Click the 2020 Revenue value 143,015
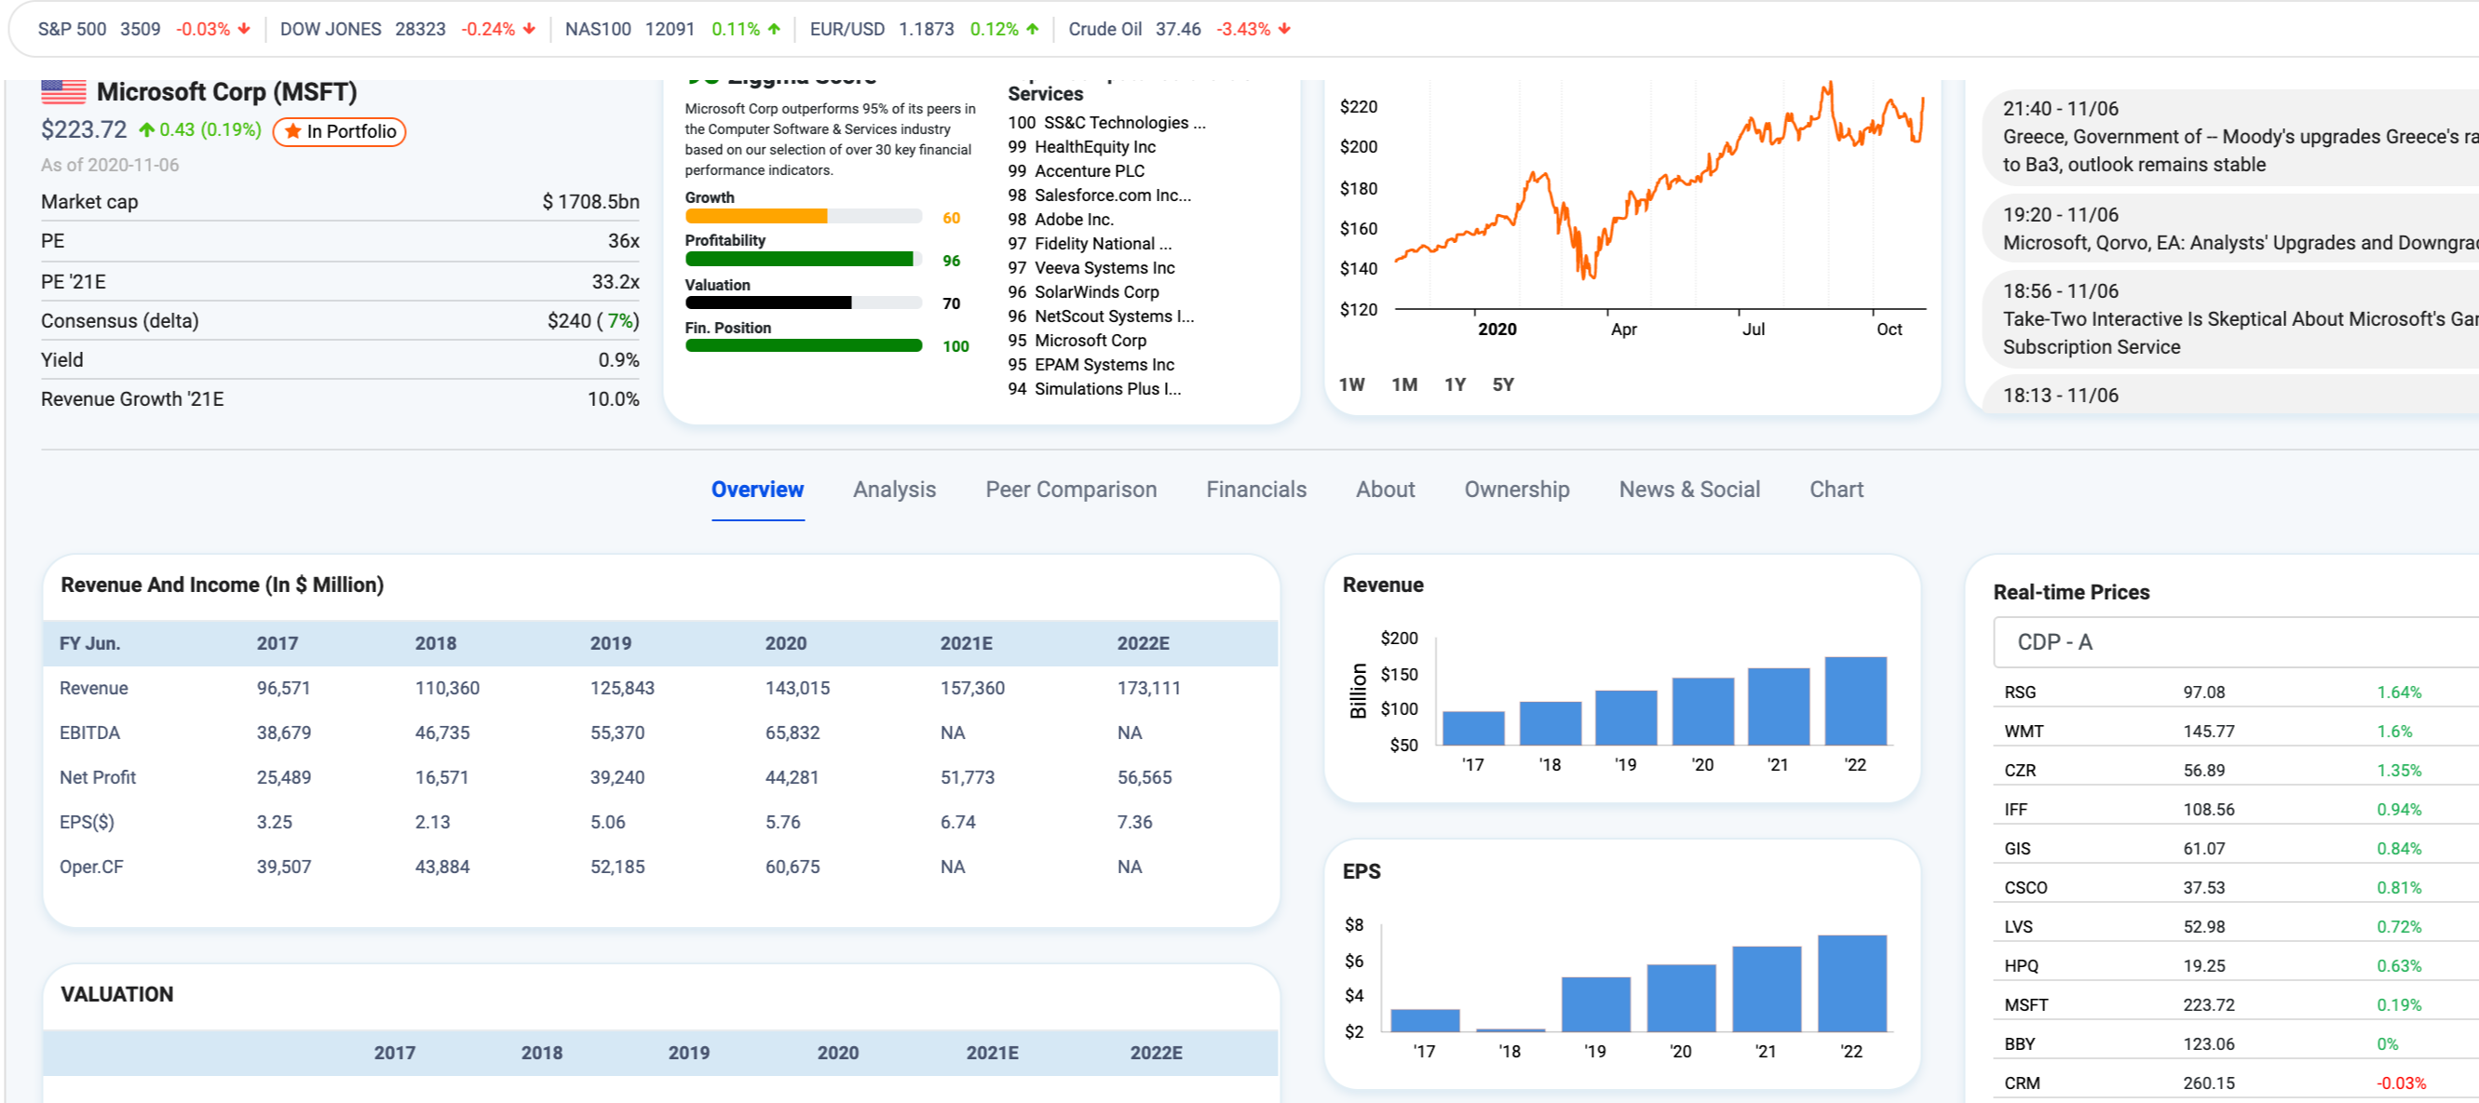Image resolution: width=2479 pixels, height=1103 pixels. tap(797, 689)
